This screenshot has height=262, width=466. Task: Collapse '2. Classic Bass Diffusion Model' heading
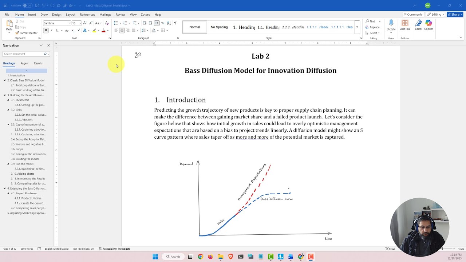(5, 80)
